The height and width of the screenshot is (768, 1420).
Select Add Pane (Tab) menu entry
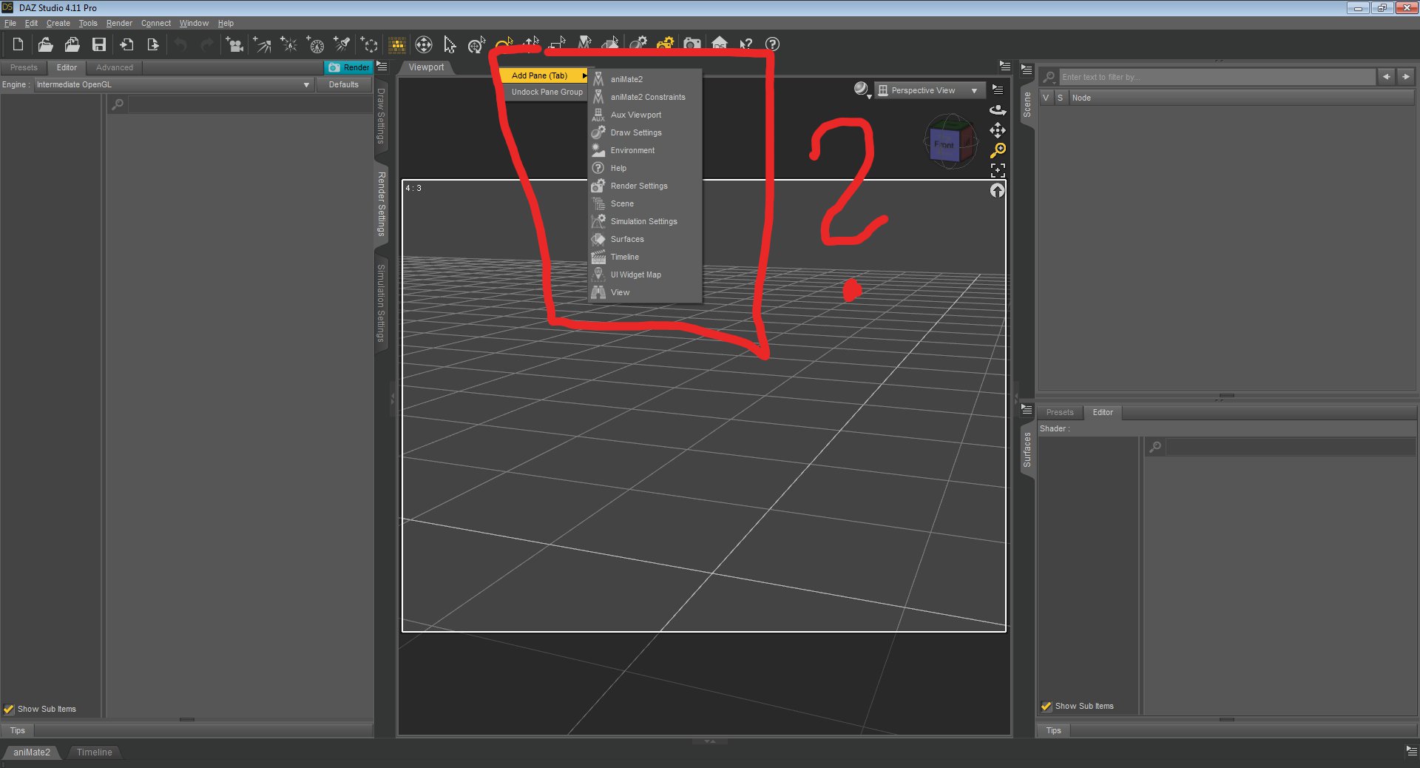(x=544, y=75)
